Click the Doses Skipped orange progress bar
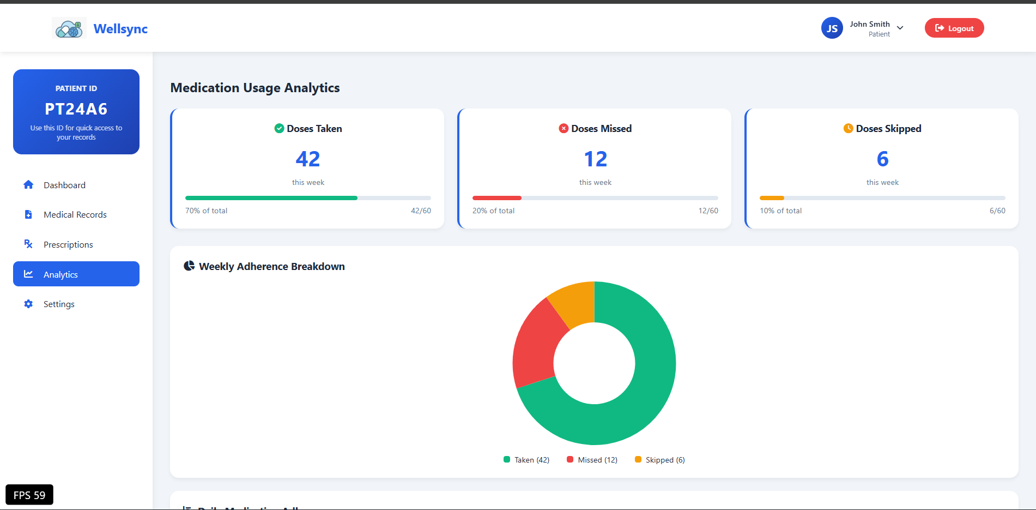1036x510 pixels. (x=772, y=198)
